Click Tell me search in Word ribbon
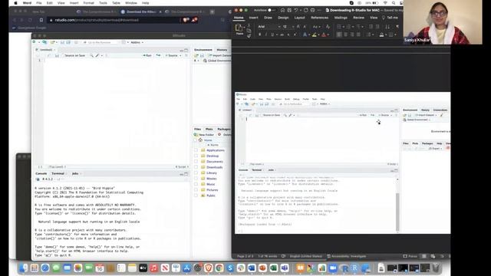 (x=390, y=18)
